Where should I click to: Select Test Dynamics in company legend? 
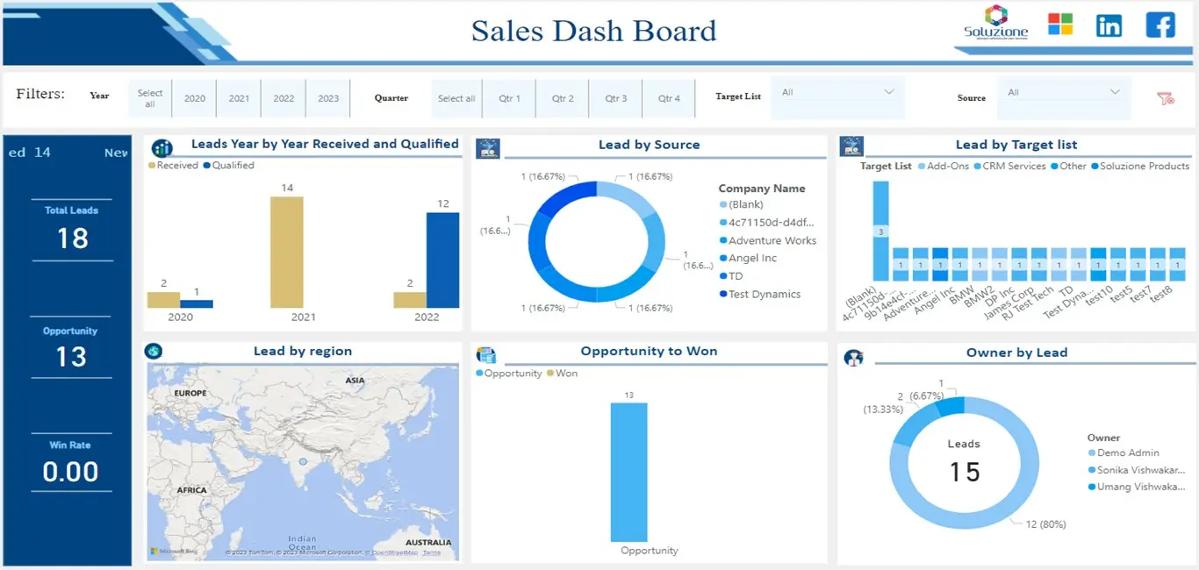[760, 294]
